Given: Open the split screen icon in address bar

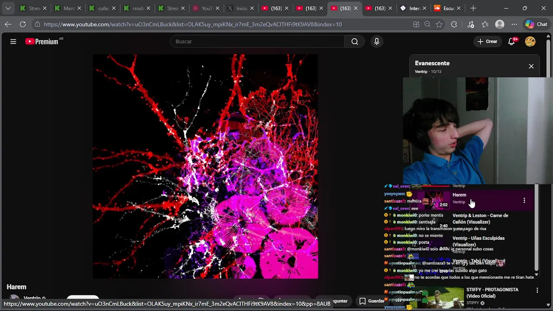Looking at the screenshot, I should click(x=416, y=24).
